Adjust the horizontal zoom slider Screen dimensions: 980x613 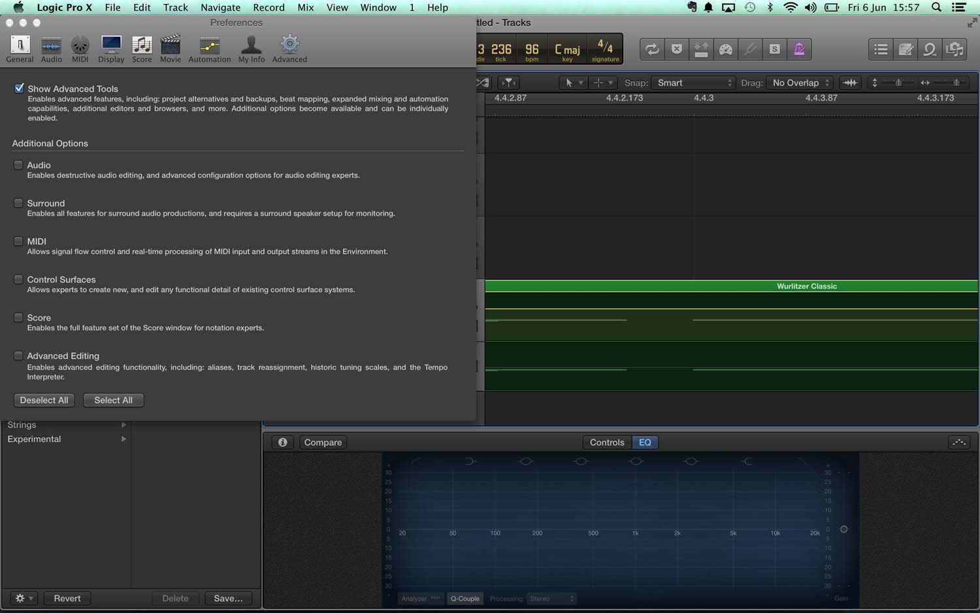point(956,82)
